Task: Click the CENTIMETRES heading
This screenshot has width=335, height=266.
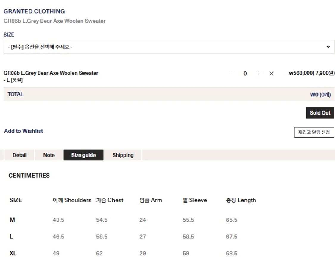Action: 29,176
